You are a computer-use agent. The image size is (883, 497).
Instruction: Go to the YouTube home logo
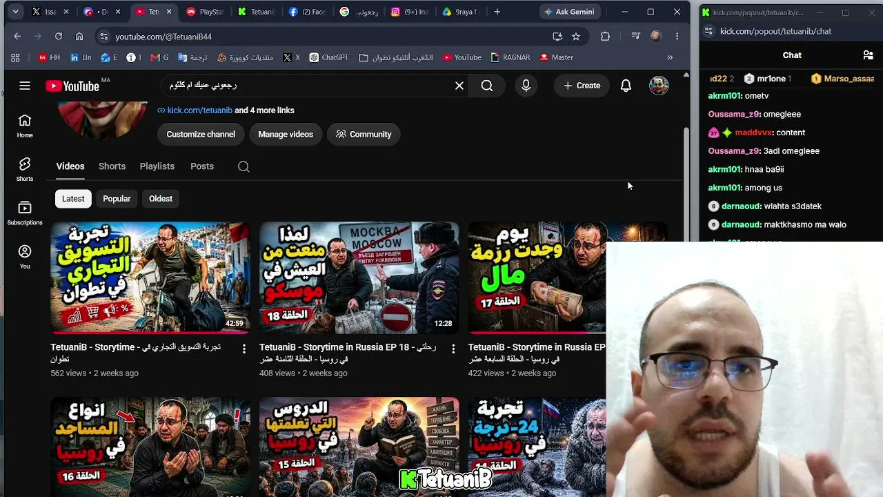pyautogui.click(x=72, y=86)
